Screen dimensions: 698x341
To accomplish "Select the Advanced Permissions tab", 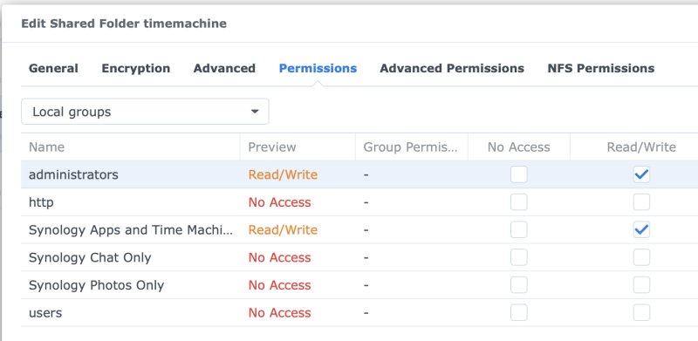I will coord(452,69).
